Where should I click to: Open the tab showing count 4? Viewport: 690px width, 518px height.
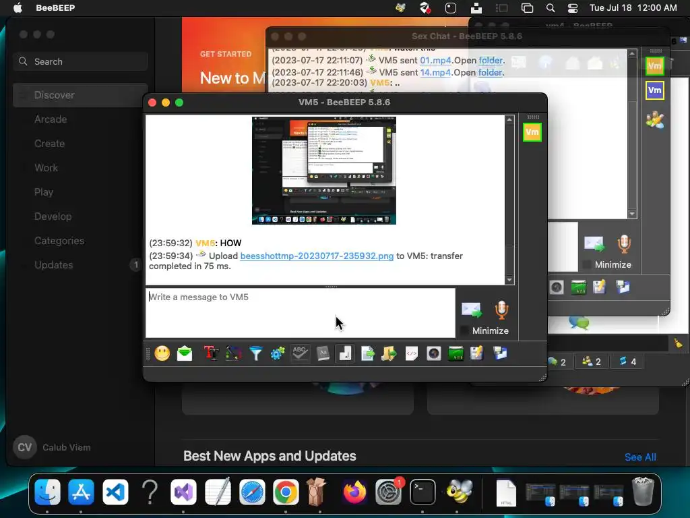click(x=627, y=362)
